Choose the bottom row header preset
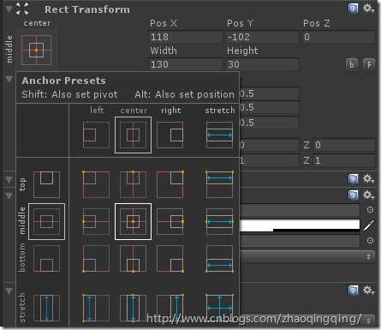The image size is (381, 330). click(x=47, y=259)
